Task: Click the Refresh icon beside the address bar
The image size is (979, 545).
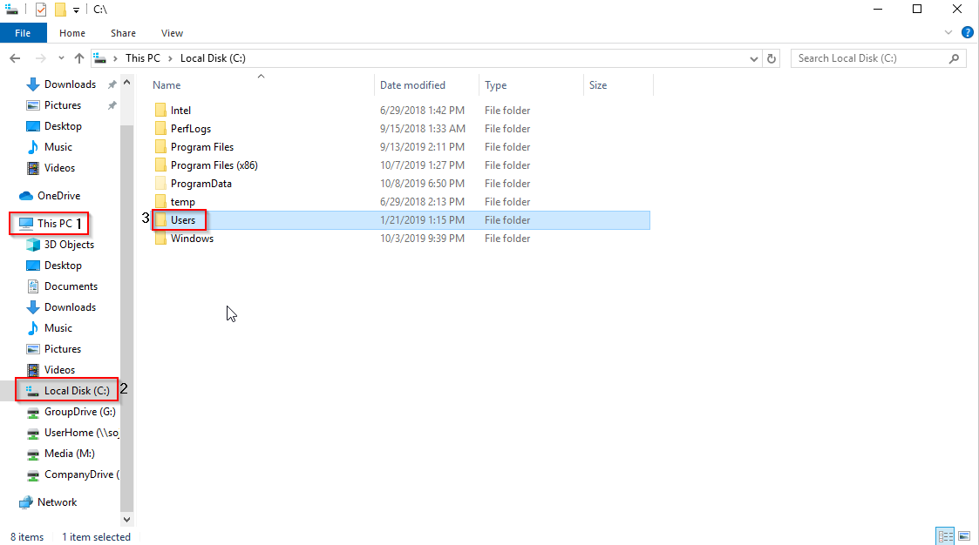Action: (x=772, y=58)
